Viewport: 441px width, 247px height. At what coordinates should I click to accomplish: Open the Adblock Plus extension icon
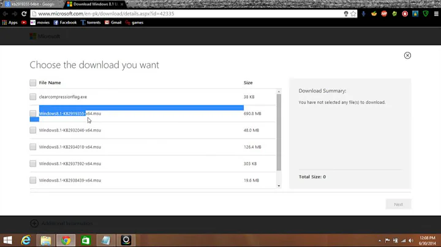pos(384,13)
